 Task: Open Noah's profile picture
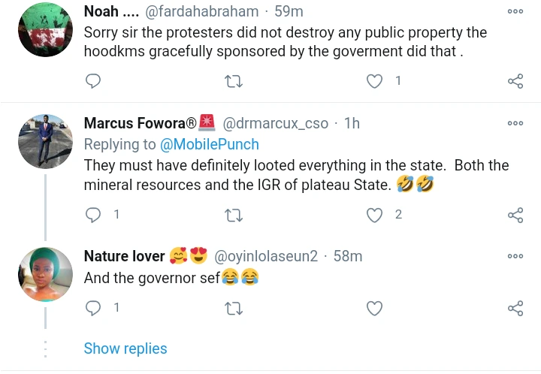tap(45, 29)
